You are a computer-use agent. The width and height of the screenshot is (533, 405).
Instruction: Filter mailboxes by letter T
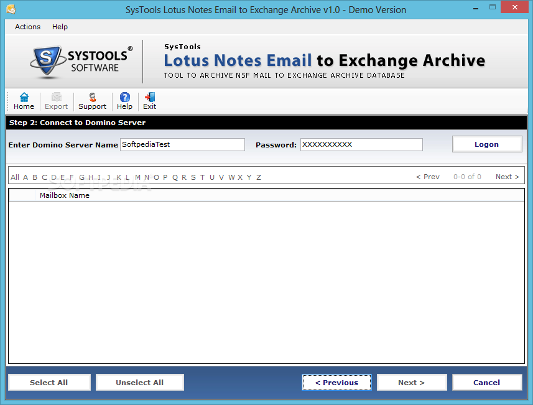click(x=202, y=177)
